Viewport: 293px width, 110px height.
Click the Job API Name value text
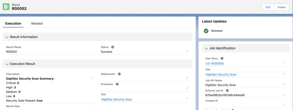tap(221, 85)
